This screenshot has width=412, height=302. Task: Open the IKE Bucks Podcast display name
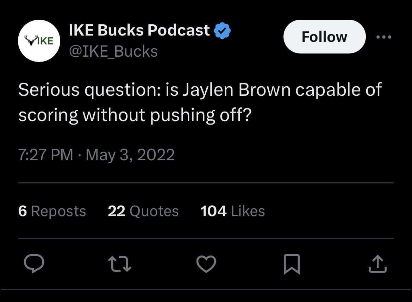point(139,31)
